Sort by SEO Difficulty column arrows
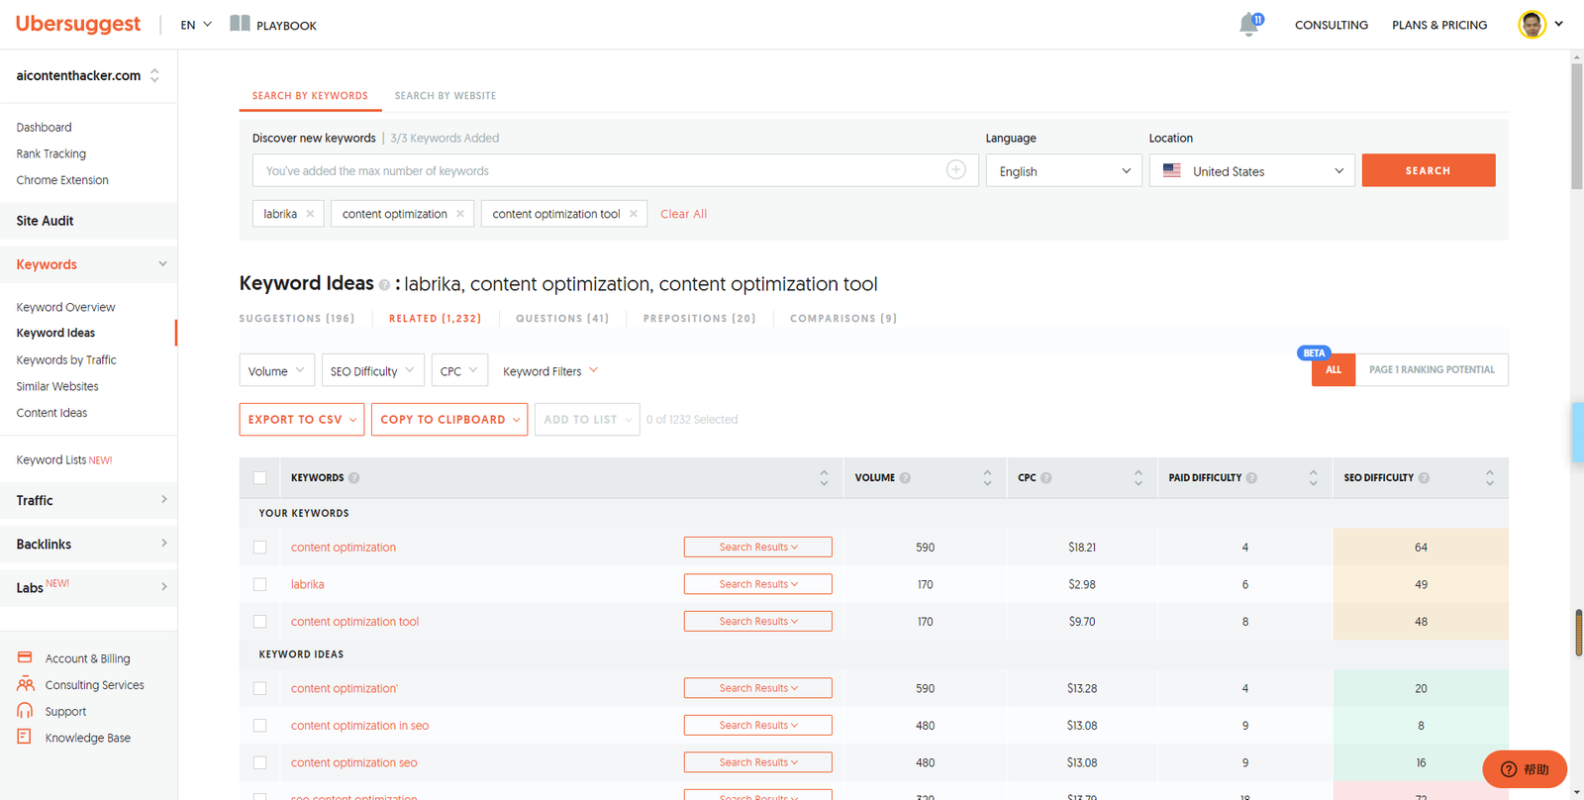Image resolution: width=1584 pixels, height=800 pixels. (x=1490, y=478)
